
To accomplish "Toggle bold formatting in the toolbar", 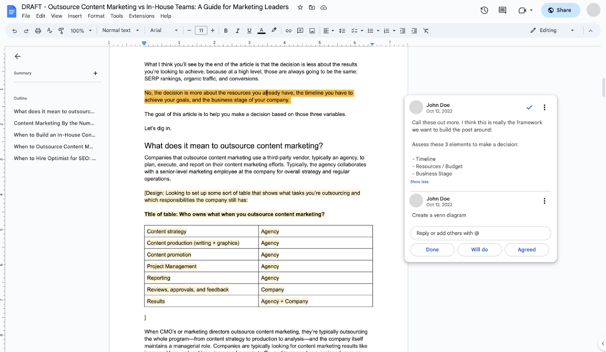I will 226,30.
